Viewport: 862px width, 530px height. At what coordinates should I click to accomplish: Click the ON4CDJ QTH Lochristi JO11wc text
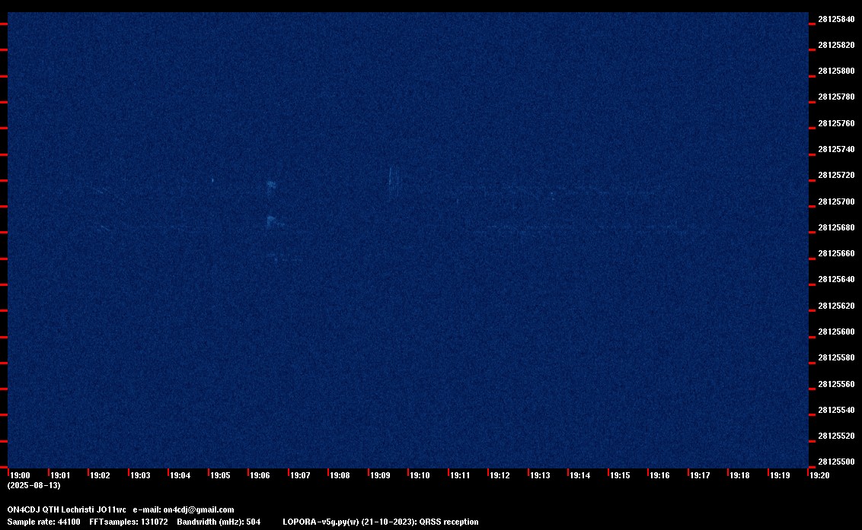[x=66, y=509]
